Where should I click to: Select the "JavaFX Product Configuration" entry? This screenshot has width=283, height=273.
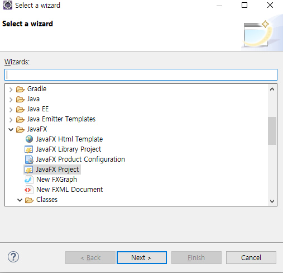(80, 159)
